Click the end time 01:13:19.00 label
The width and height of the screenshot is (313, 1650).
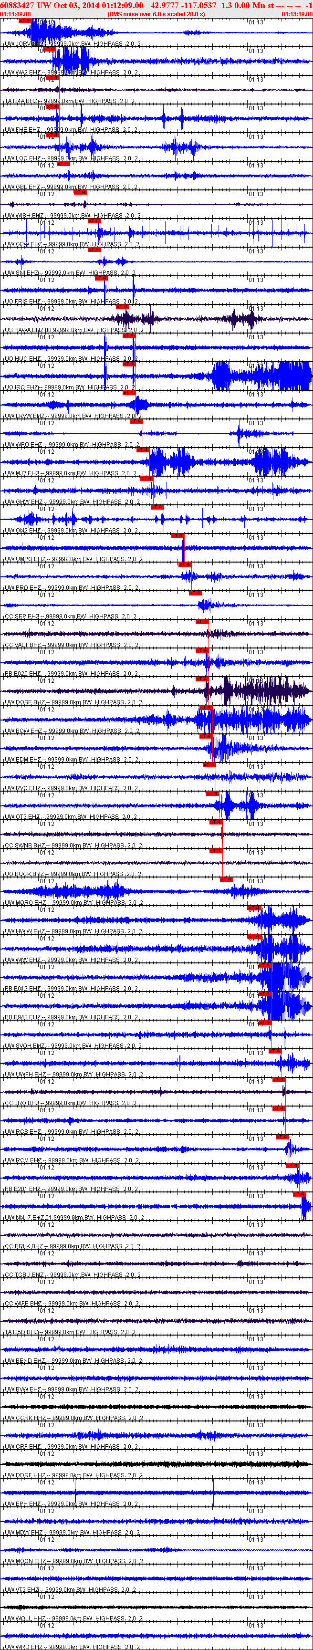(x=297, y=13)
